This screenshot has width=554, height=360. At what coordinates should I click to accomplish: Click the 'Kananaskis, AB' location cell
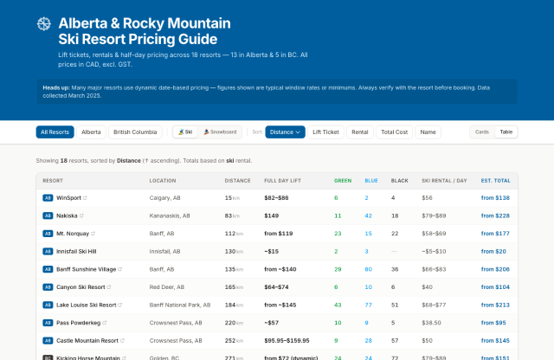(x=170, y=215)
